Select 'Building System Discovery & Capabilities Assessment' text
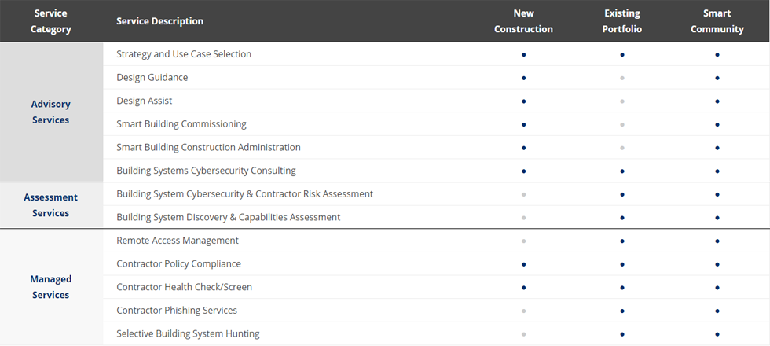This screenshot has width=770, height=346. click(229, 217)
